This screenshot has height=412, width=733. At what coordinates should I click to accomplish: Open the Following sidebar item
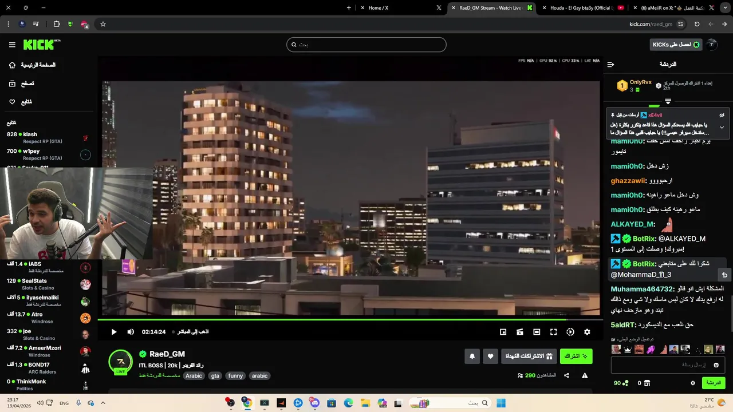[x=20, y=102]
